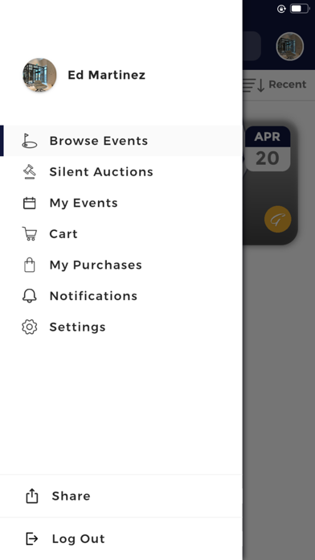
Task: Tap the profile avatar in top bar
Action: coord(289,47)
